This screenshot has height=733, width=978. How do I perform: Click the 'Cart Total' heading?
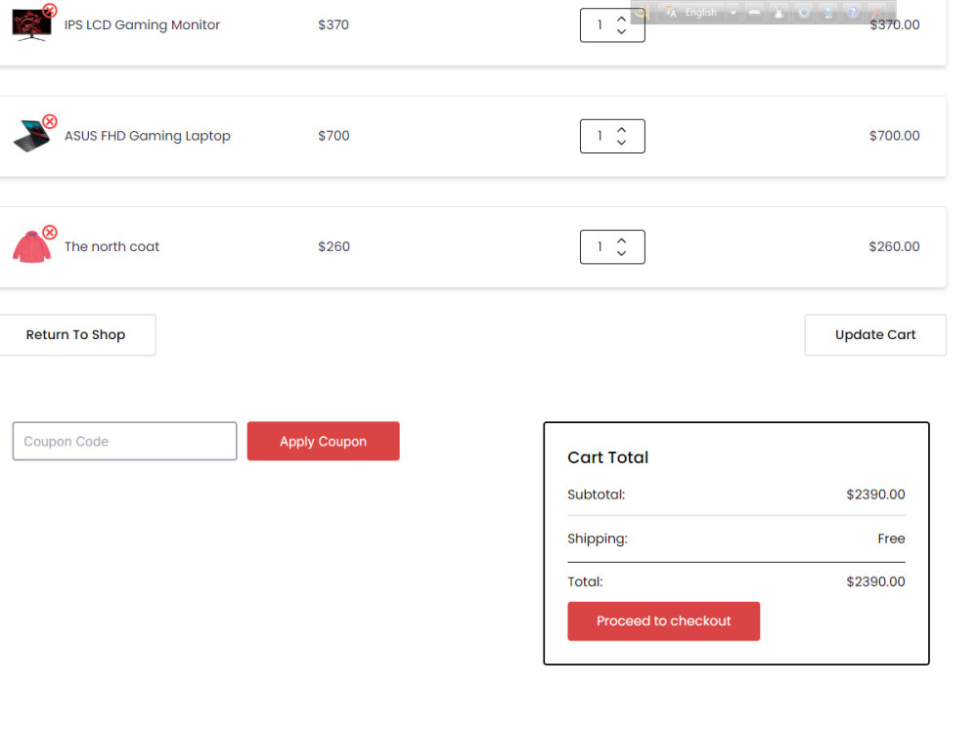[x=608, y=457]
